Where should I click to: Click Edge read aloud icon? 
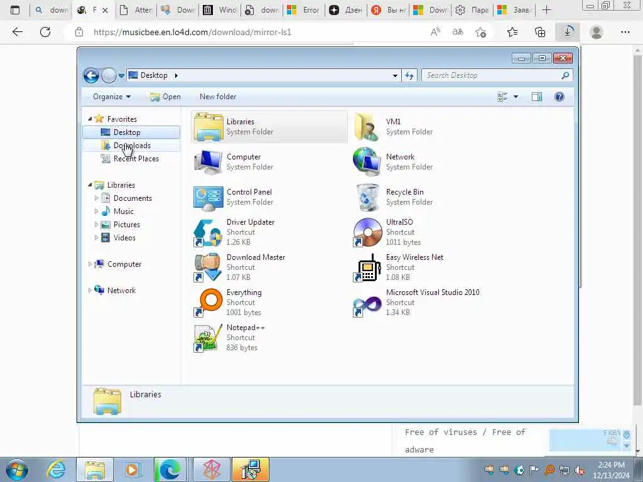436,32
